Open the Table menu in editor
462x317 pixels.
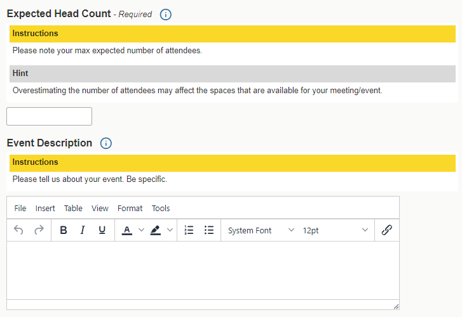[x=73, y=209]
